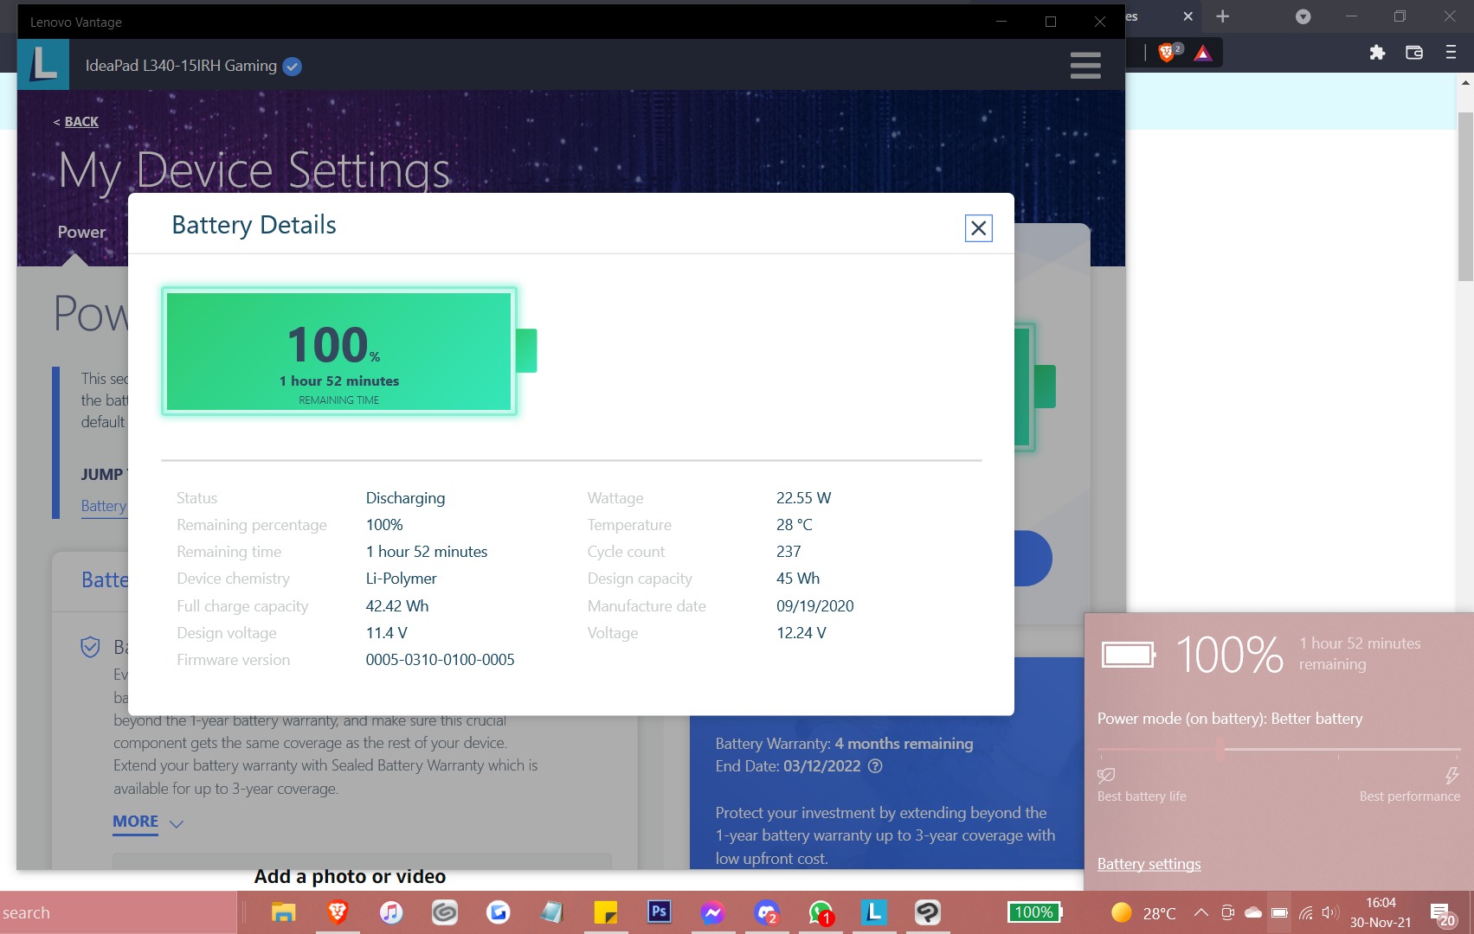Screen dimensions: 1474x934
Task: Click the verified badge beside IdeaPad L340-15IRH Gaming
Action: pos(293,66)
